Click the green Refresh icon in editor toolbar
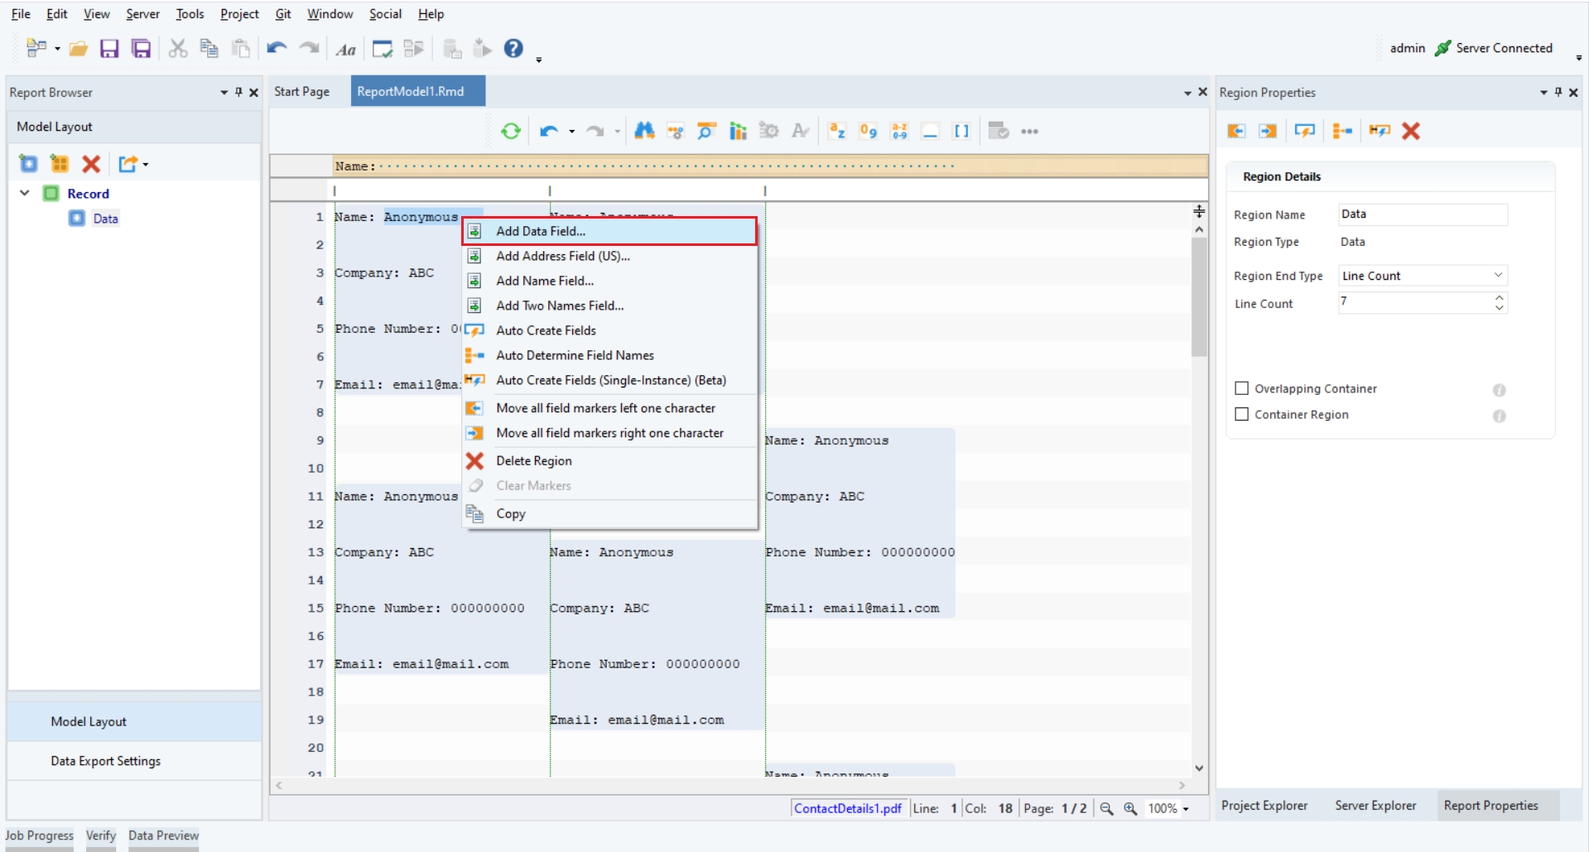 tap(511, 131)
